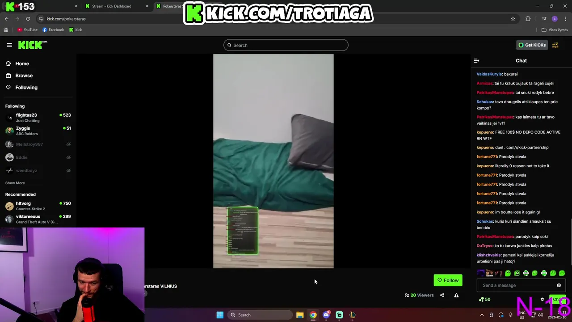Open League of Legends taskbar icon
The image size is (572, 322).
353,315
